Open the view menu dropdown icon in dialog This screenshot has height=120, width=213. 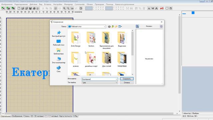[120, 27]
